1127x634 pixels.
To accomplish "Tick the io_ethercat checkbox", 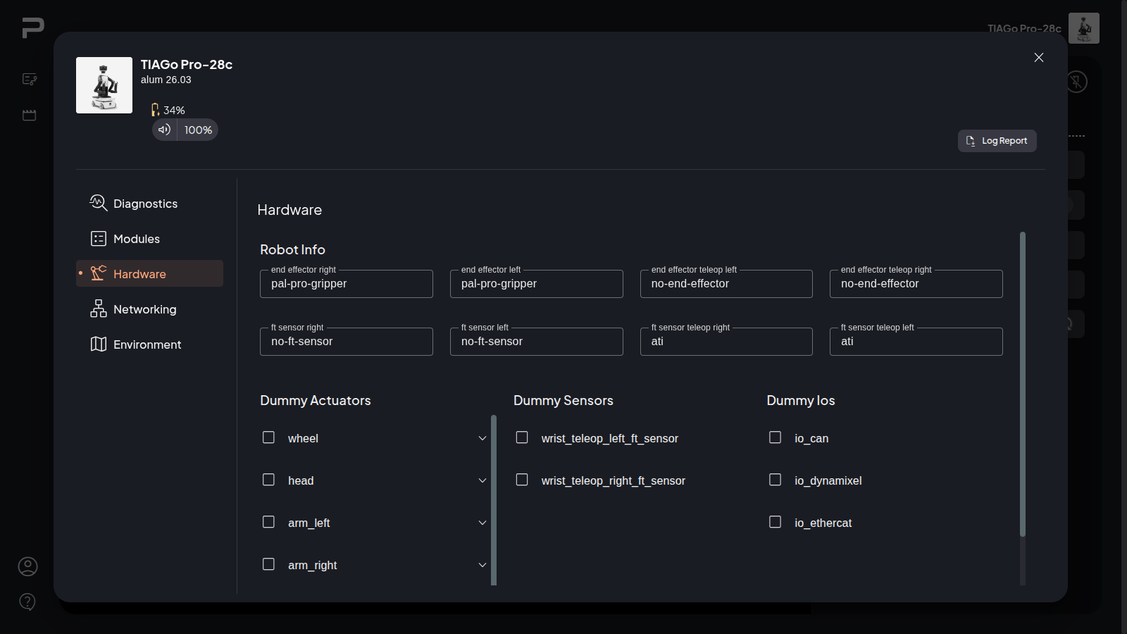I will click(776, 522).
